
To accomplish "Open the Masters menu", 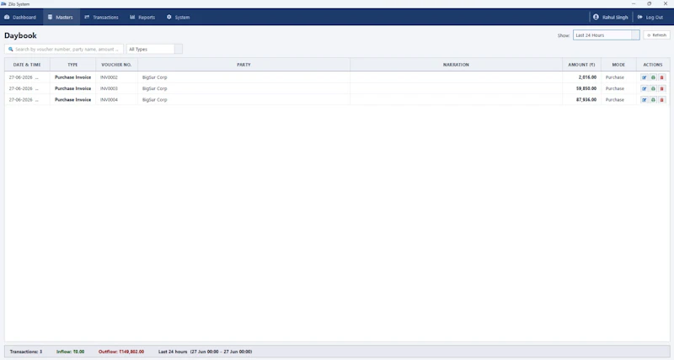I will (x=61, y=17).
